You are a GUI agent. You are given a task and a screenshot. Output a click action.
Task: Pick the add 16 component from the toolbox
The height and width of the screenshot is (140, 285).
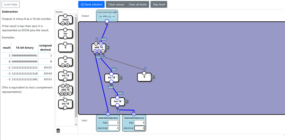click(x=65, y=90)
